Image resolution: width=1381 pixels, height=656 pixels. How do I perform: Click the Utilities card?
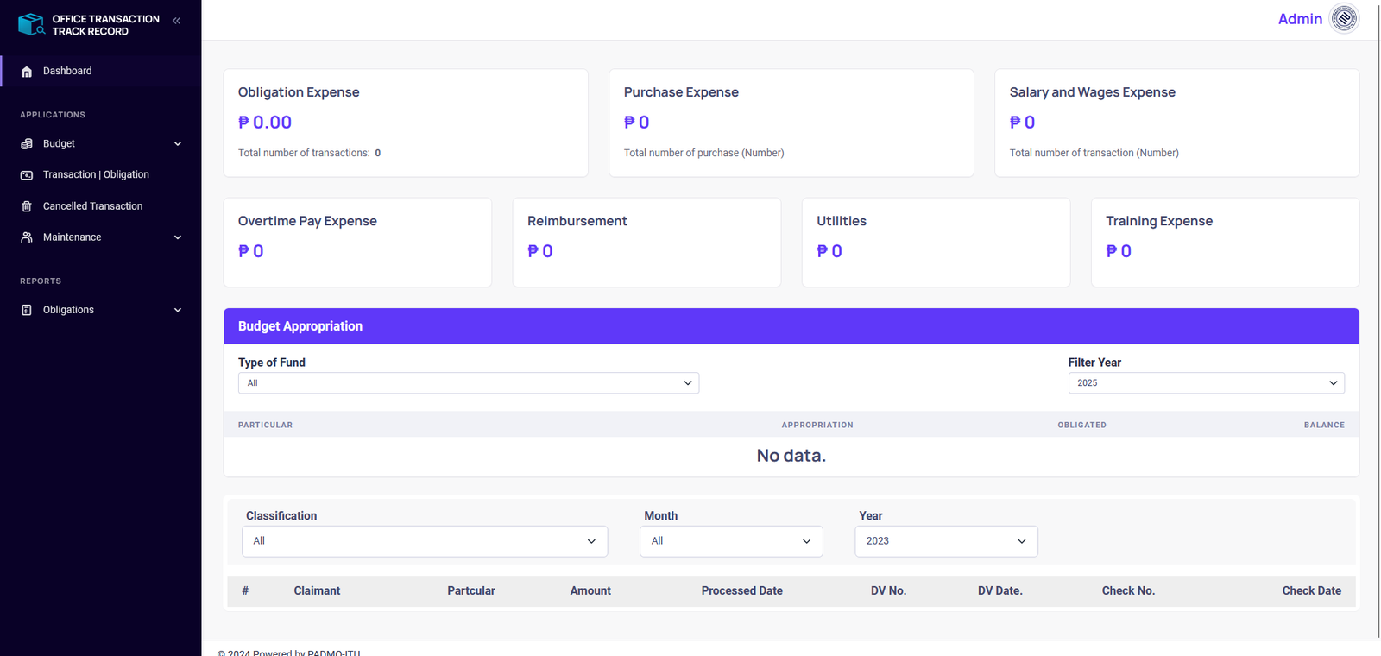pos(936,243)
